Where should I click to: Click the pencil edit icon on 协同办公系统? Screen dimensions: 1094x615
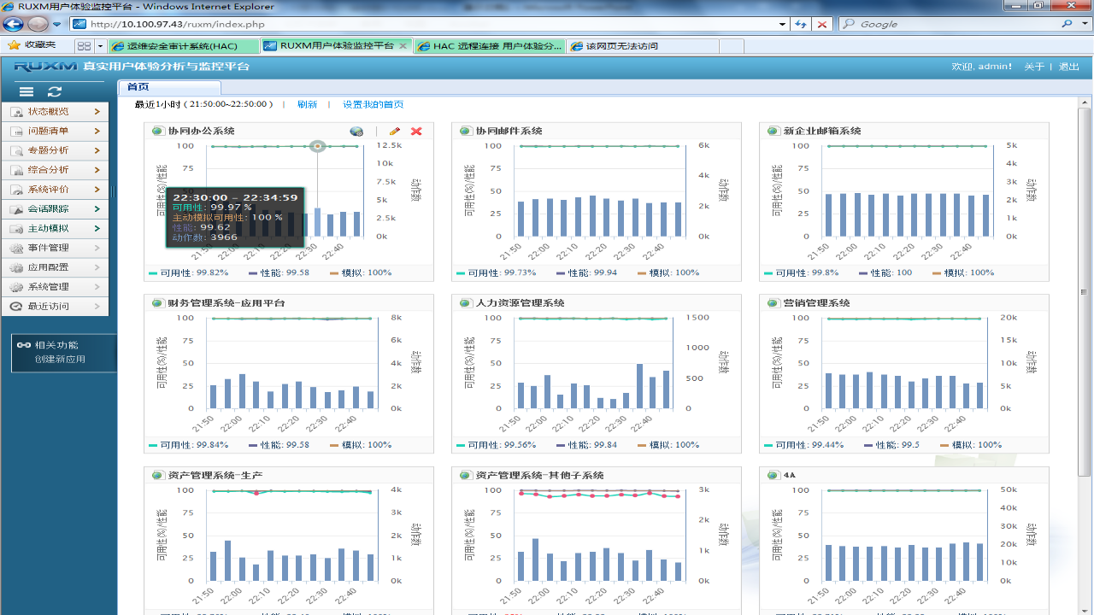(394, 132)
